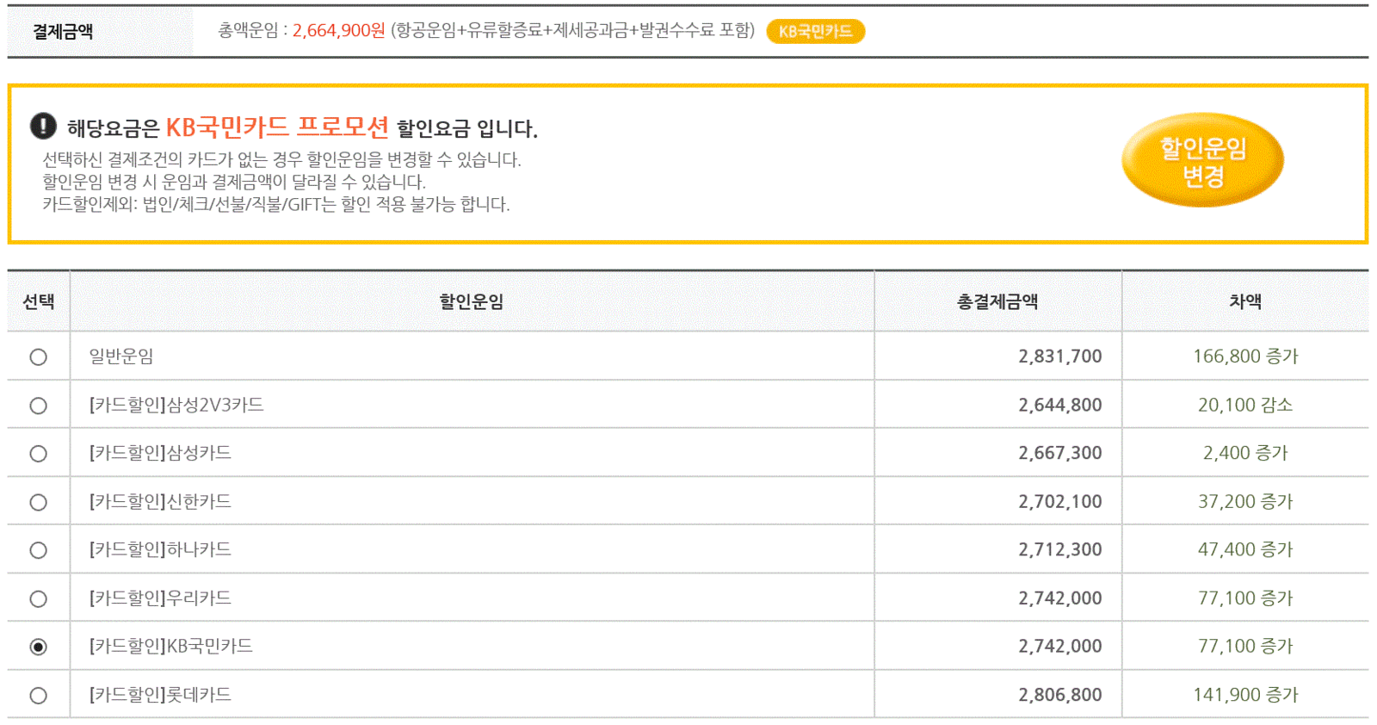
Task: Click the 2,806,800 total amount
Action: (1060, 694)
